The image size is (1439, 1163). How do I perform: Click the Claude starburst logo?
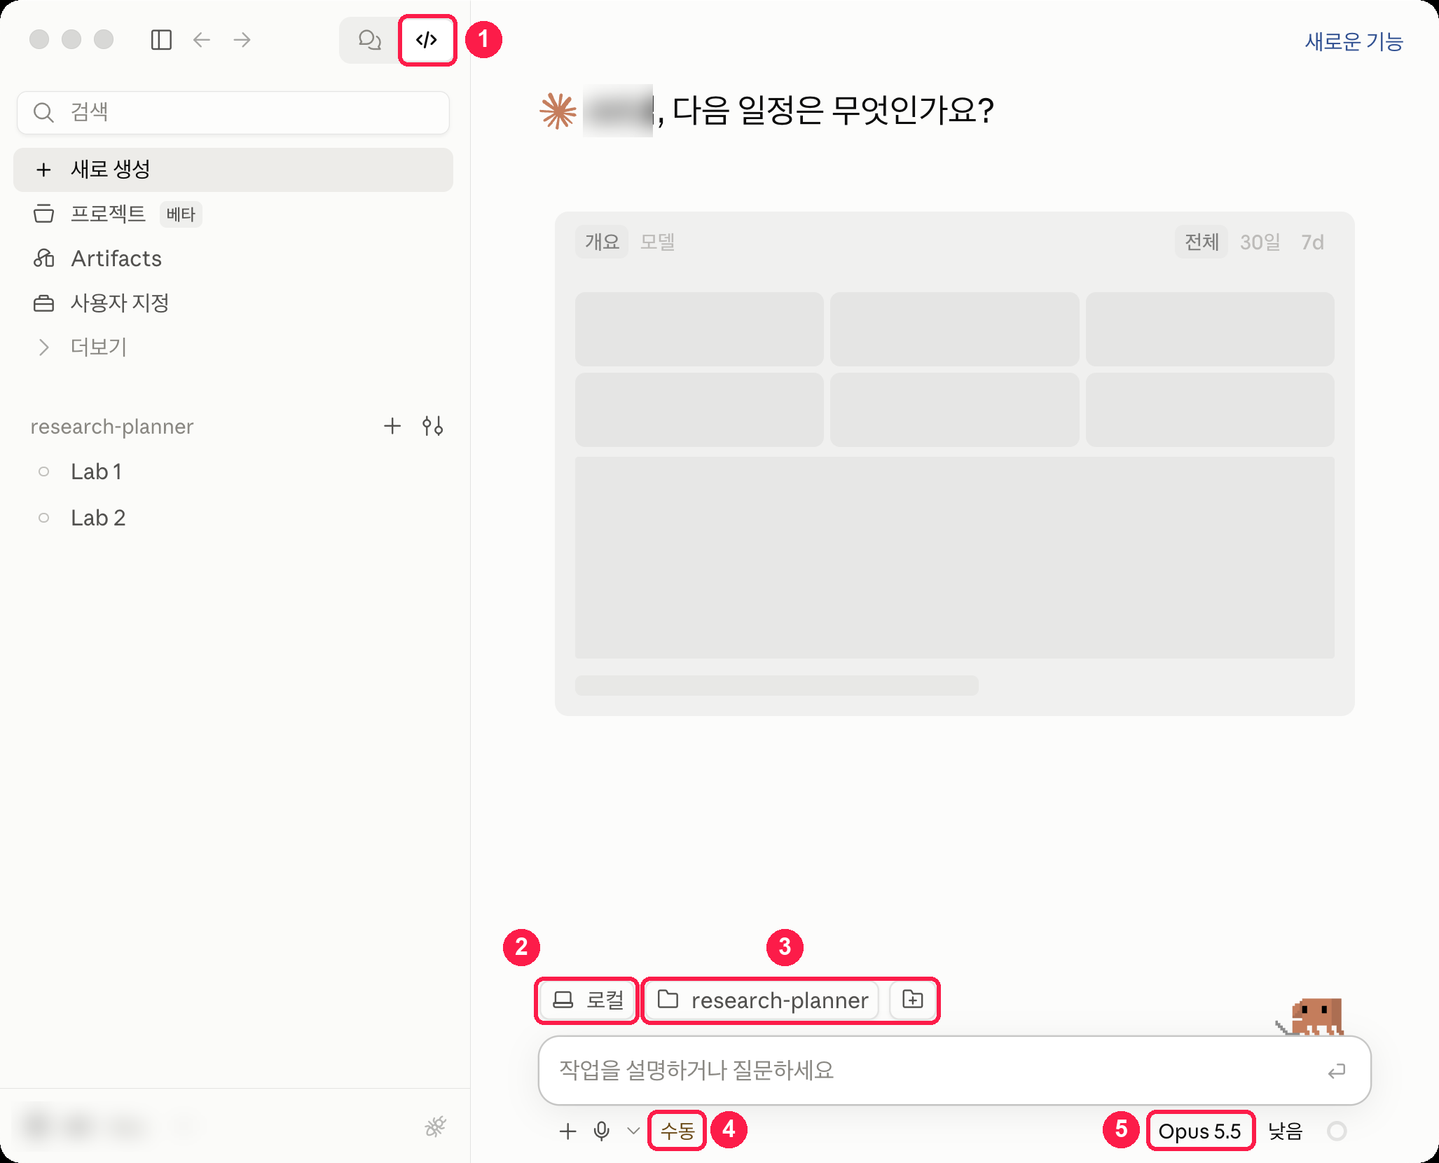558,111
